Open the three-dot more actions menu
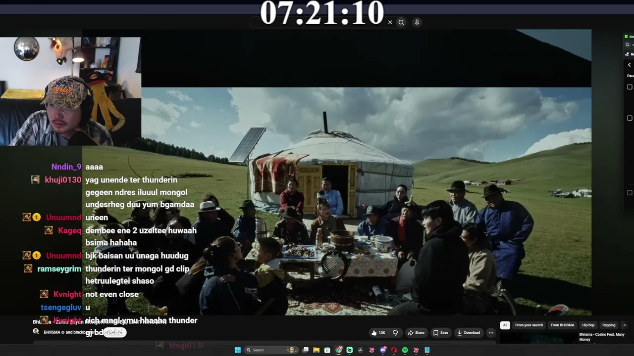 pos(491,333)
